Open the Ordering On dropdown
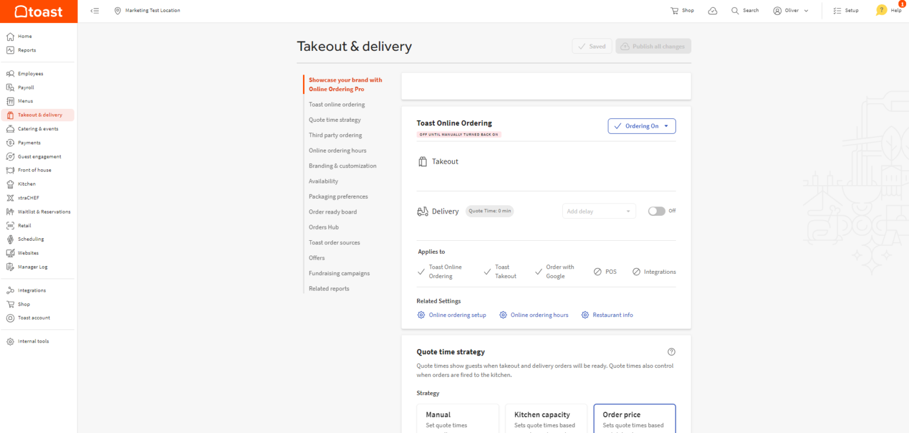 [x=642, y=125]
